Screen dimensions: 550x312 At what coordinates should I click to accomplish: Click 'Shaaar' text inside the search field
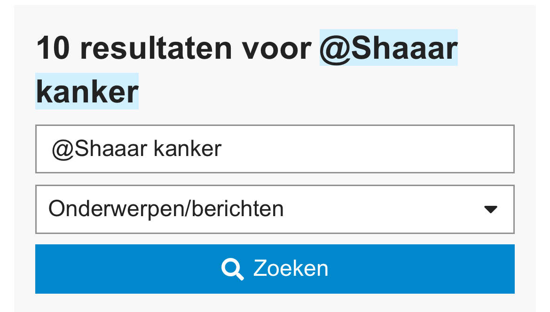tap(111, 148)
